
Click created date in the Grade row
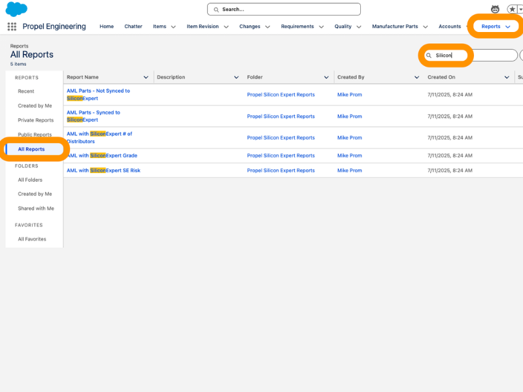(x=450, y=155)
